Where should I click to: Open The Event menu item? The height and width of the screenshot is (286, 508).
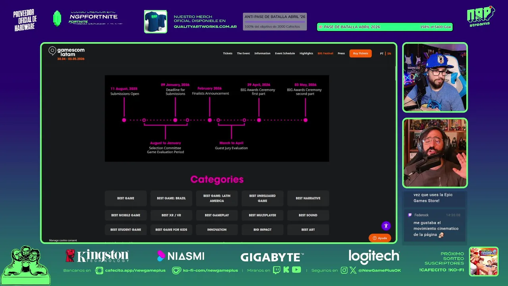point(243,53)
